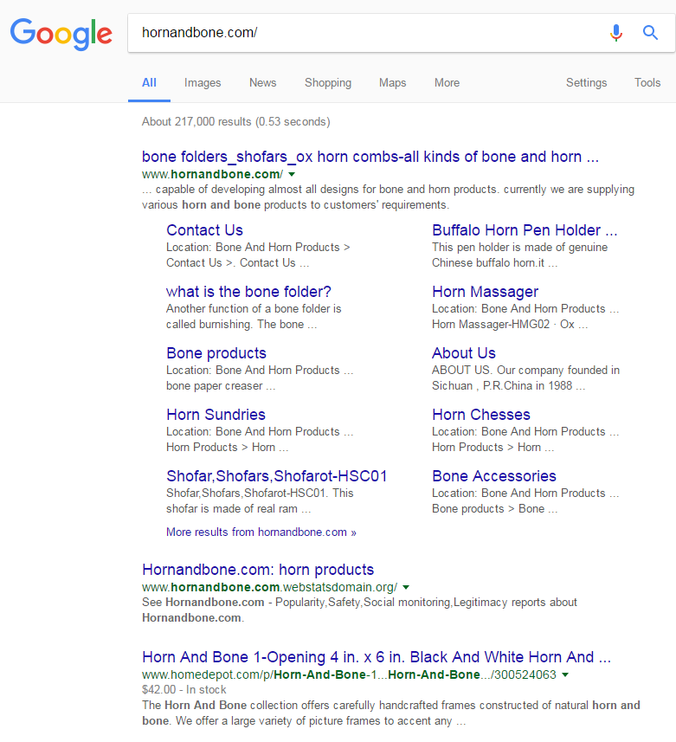Viewport: 676px width, 742px height.
Task: Open the About Us sitelink
Action: click(x=464, y=353)
